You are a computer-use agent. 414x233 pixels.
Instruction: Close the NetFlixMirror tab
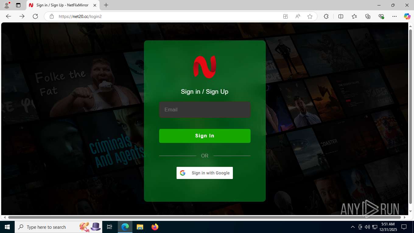[x=95, y=5]
